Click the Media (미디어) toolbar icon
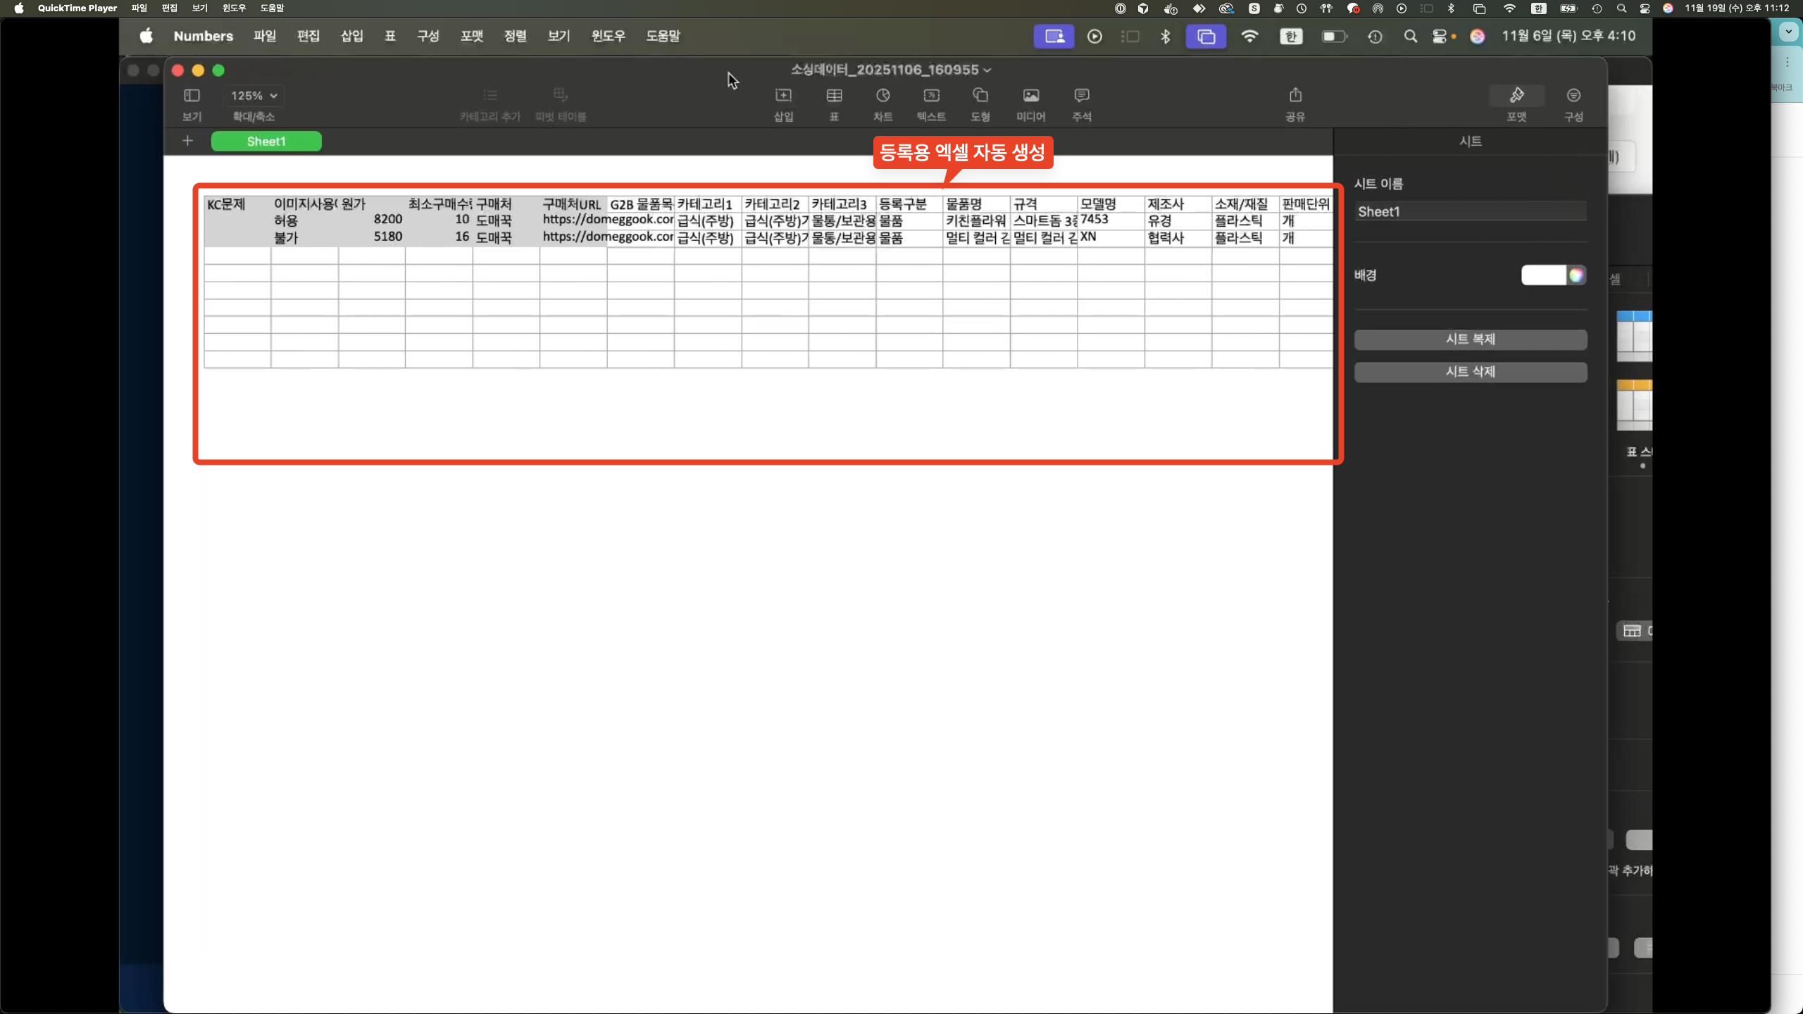Screen dimensions: 1803x1014 click(1030, 96)
